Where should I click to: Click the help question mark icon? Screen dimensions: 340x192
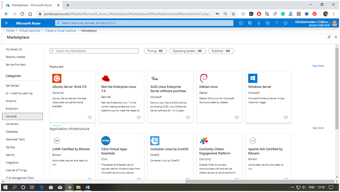tap(276, 23)
